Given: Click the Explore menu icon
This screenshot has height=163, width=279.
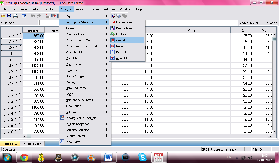Looking at the screenshot, I should coord(113,34).
